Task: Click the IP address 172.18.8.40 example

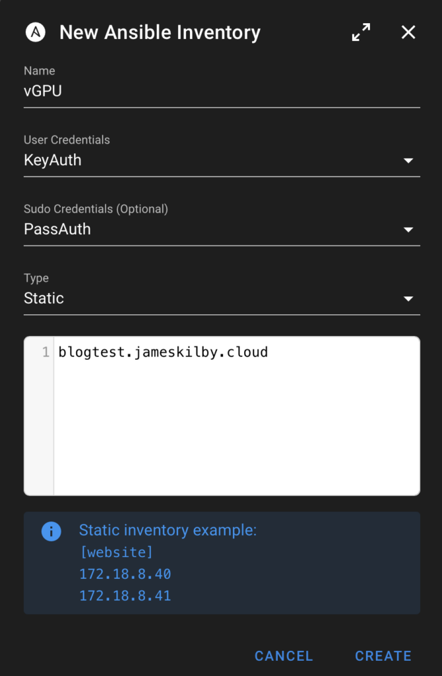Action: (x=125, y=574)
